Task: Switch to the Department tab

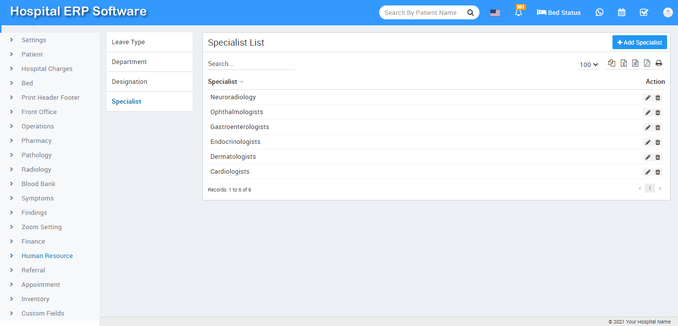Action: point(129,62)
